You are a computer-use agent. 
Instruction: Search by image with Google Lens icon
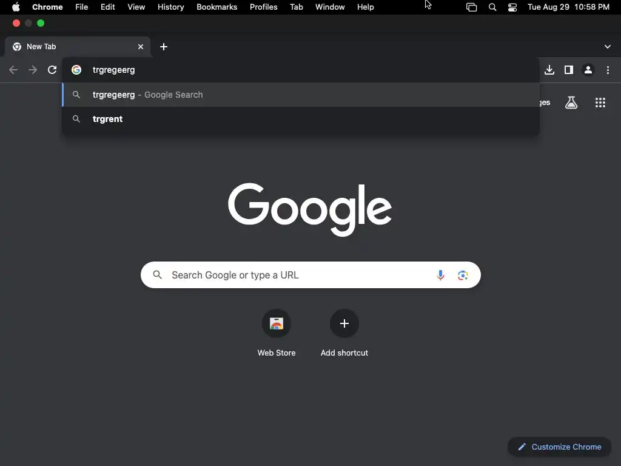[463, 275]
